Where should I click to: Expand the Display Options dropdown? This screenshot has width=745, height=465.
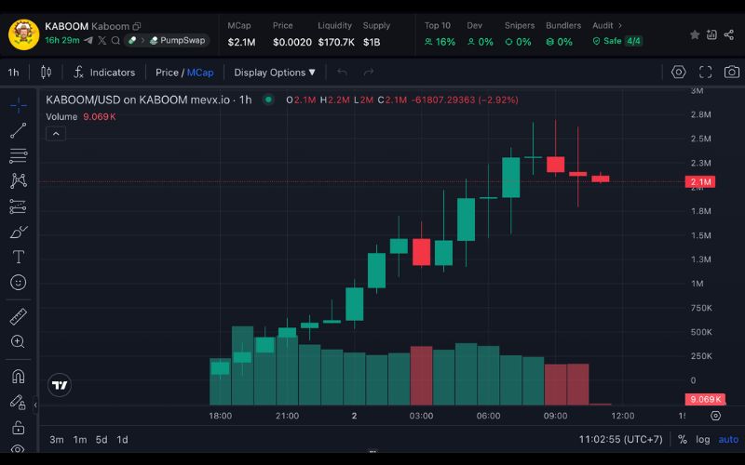275,73
